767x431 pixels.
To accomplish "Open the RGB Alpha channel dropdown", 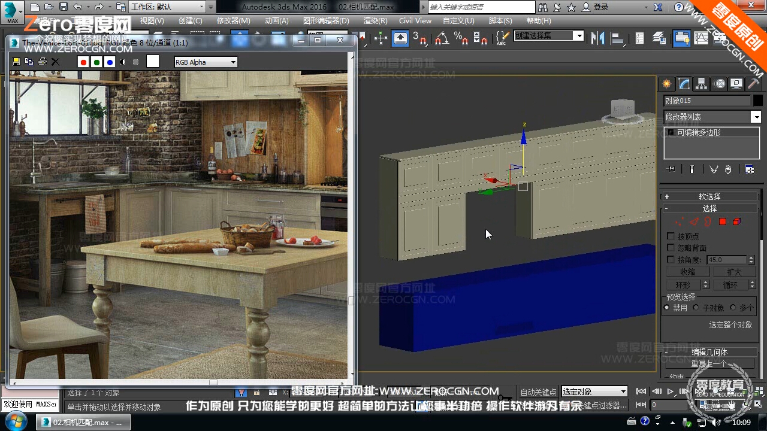I will [206, 62].
